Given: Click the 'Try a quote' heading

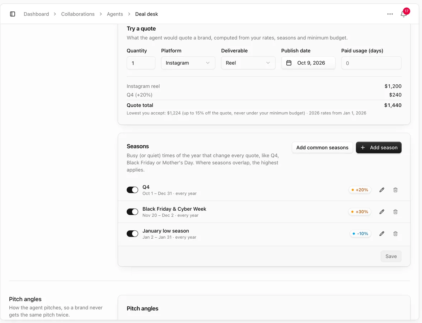Looking at the screenshot, I should (141, 29).
